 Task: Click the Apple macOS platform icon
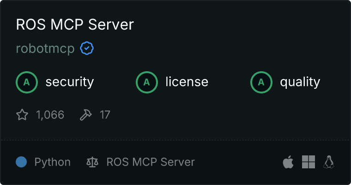(288, 162)
